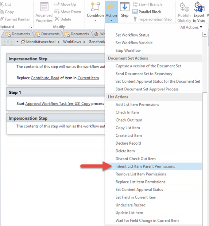
Task: Open breadcrumb history dropdown arrow
Action: 18,42
